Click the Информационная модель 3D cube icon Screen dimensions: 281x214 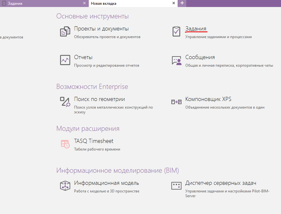(65, 186)
